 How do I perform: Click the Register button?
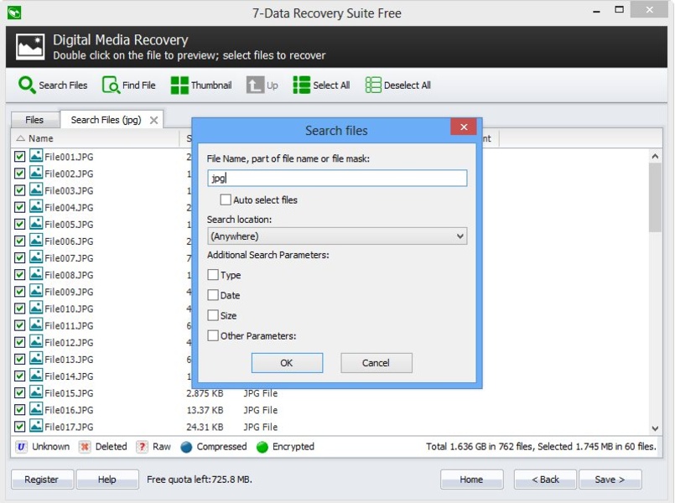[x=42, y=479]
